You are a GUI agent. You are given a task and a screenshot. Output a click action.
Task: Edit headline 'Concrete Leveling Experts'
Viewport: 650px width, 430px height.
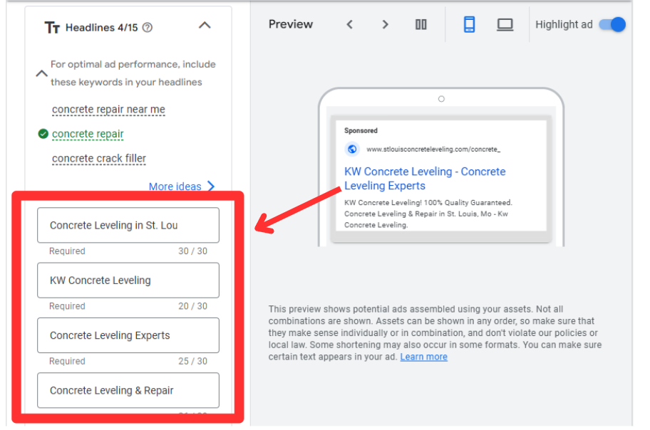point(128,335)
